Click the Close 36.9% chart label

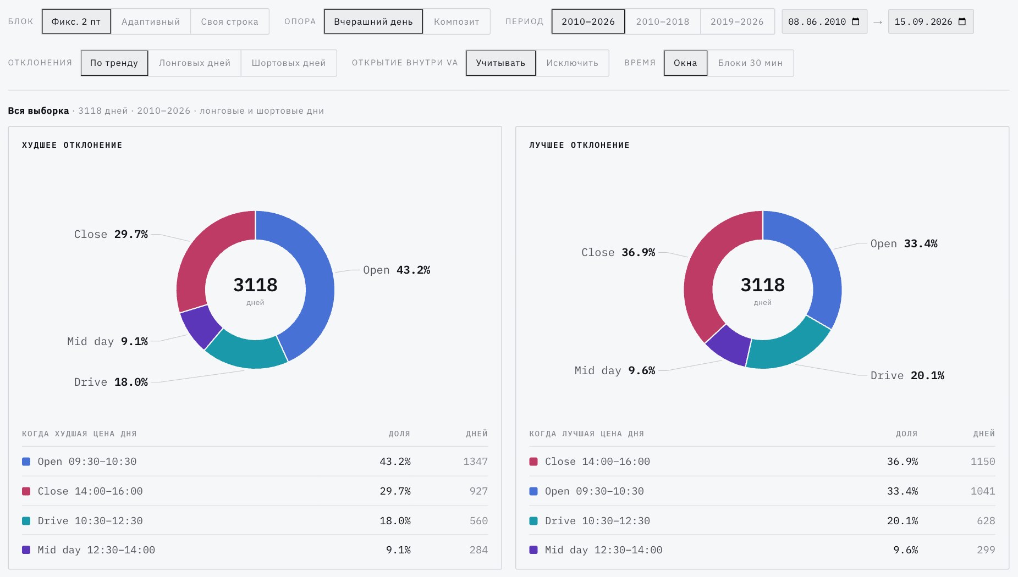(x=618, y=252)
